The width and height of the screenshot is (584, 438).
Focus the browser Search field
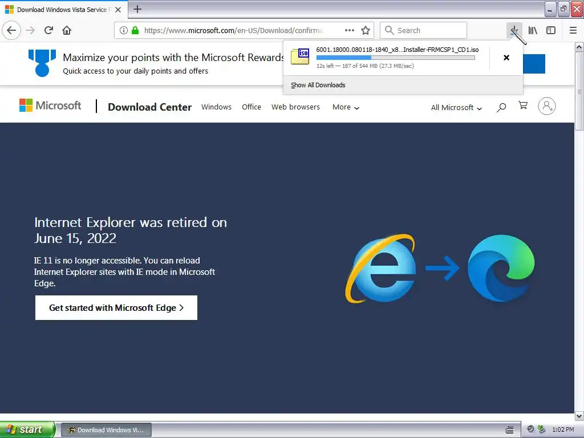(x=423, y=30)
